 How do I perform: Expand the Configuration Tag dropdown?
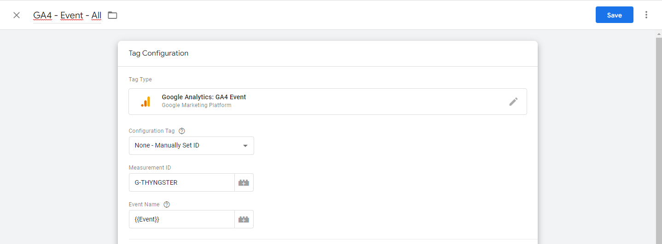pos(191,146)
